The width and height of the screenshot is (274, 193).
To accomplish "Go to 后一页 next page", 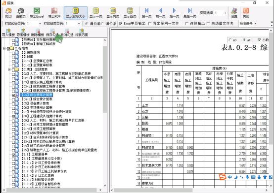I will click(174, 12).
